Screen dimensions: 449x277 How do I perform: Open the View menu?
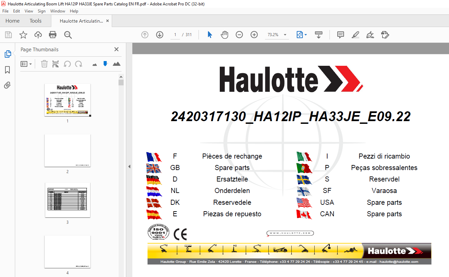[29, 11]
